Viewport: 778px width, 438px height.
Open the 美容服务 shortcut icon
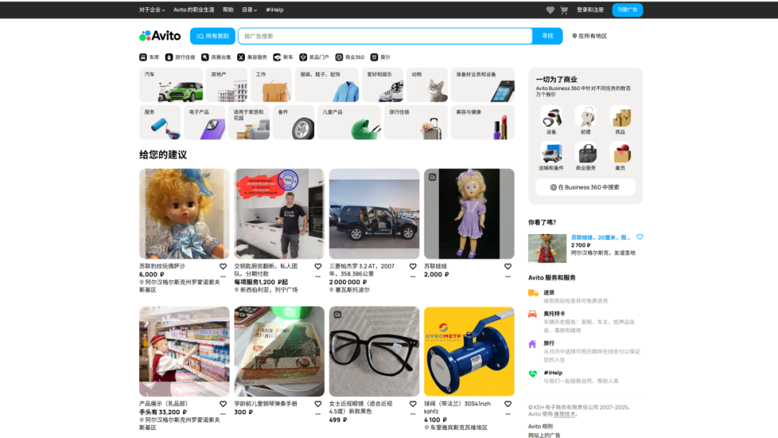(x=241, y=56)
